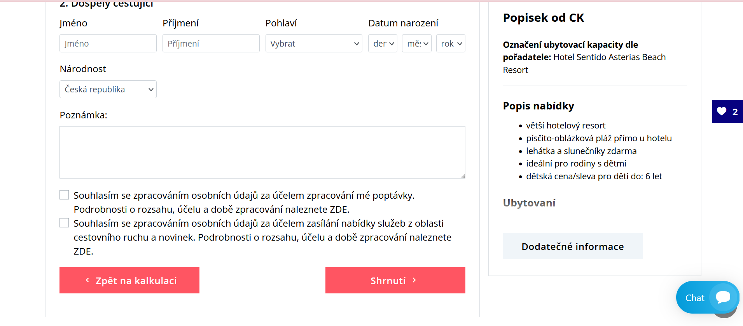This screenshot has height=326, width=743.
Task: Expand the Národnost Česká republika dropdown
Action: [108, 89]
